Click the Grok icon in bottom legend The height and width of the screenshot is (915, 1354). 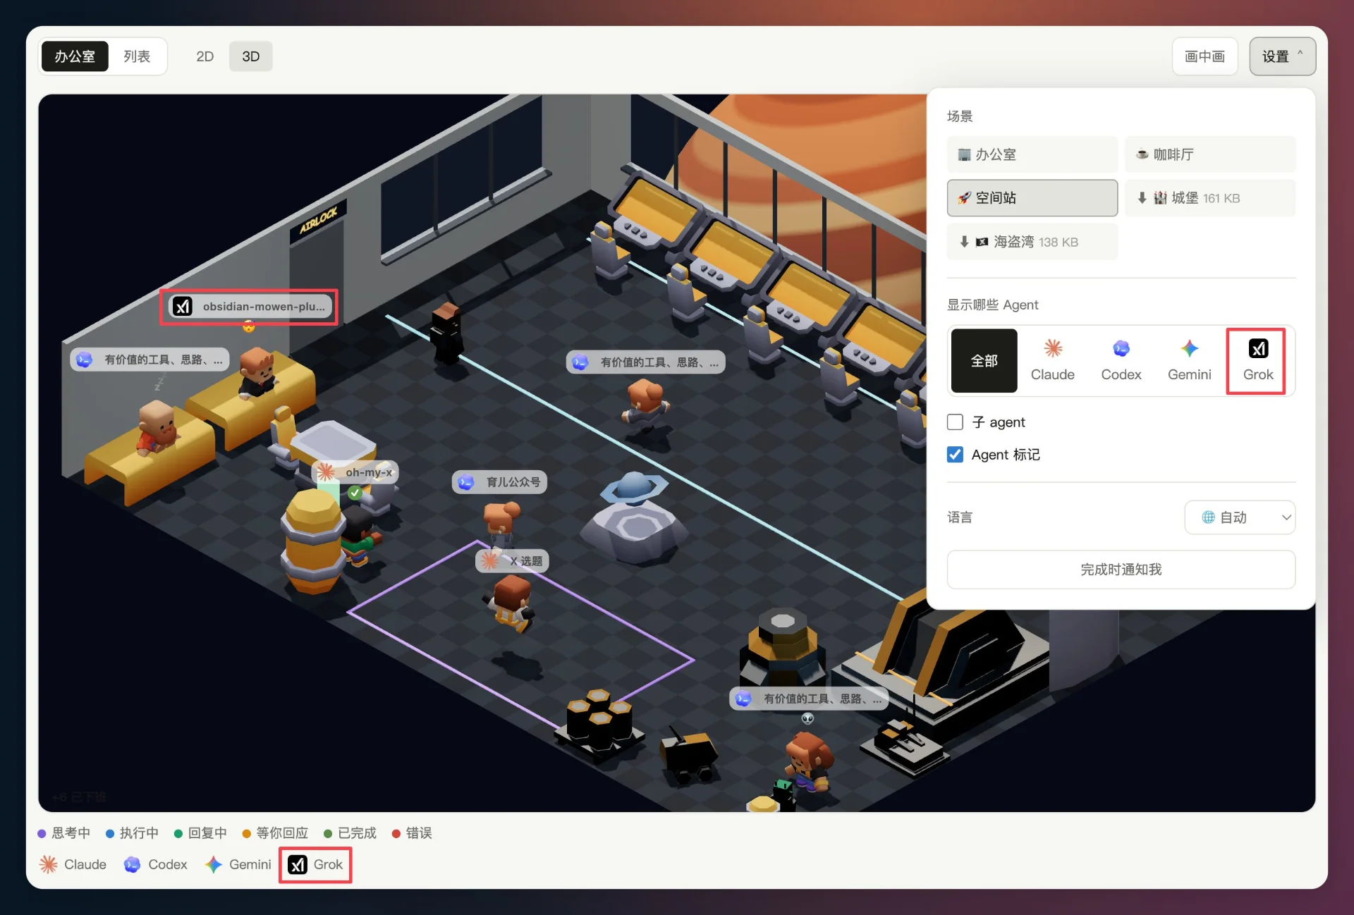click(315, 864)
